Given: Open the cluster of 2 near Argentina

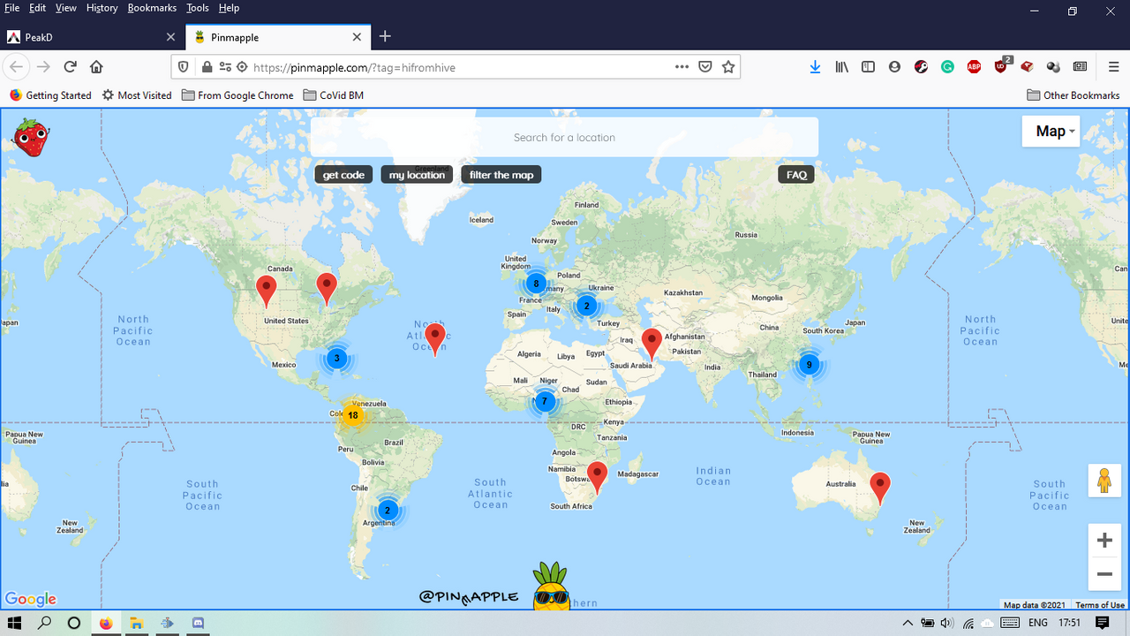Looking at the screenshot, I should [x=388, y=510].
